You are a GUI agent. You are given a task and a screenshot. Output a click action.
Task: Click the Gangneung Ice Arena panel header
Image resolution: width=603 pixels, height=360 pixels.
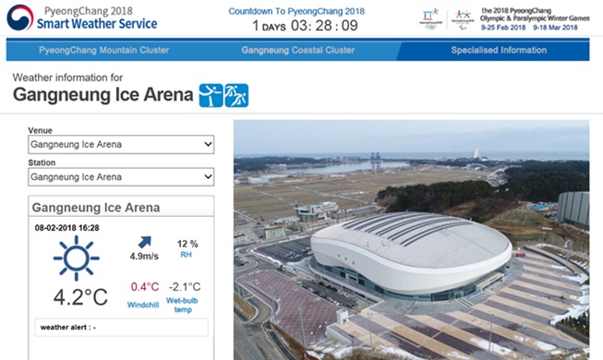point(121,207)
